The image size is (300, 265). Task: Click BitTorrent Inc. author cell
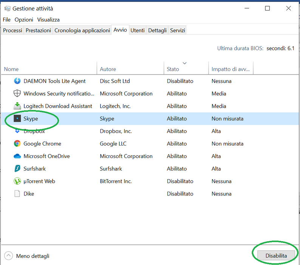pos(116,181)
